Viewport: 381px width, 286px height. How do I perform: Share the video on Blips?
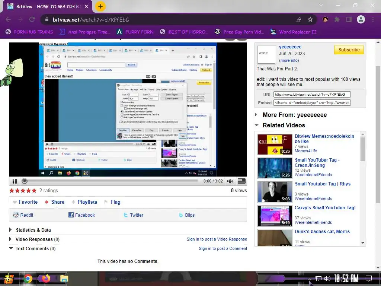pyautogui.click(x=187, y=215)
